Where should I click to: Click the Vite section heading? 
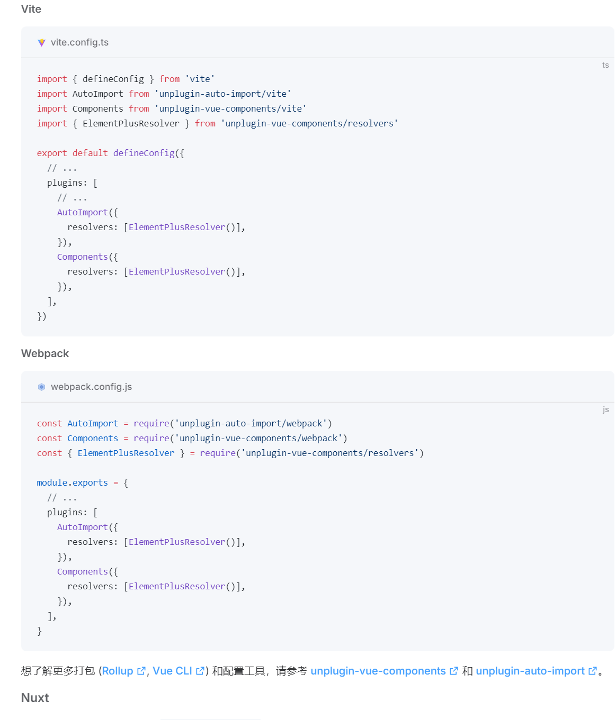point(31,9)
